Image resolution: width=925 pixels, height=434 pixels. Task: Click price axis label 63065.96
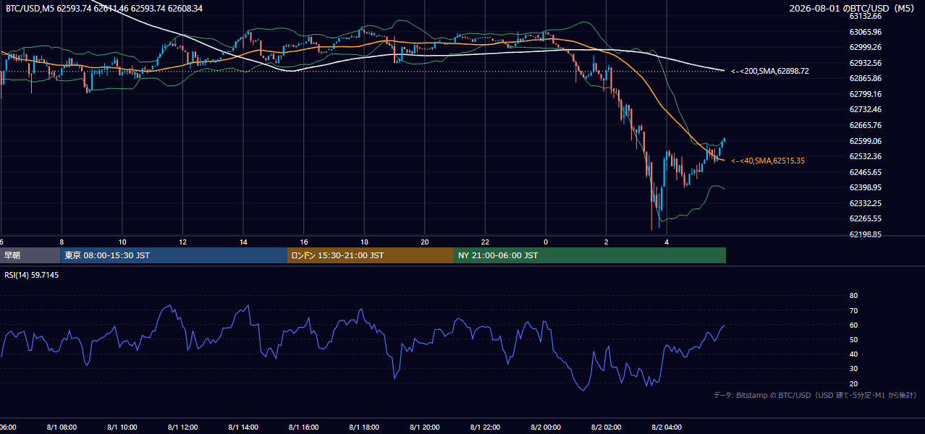[865, 32]
